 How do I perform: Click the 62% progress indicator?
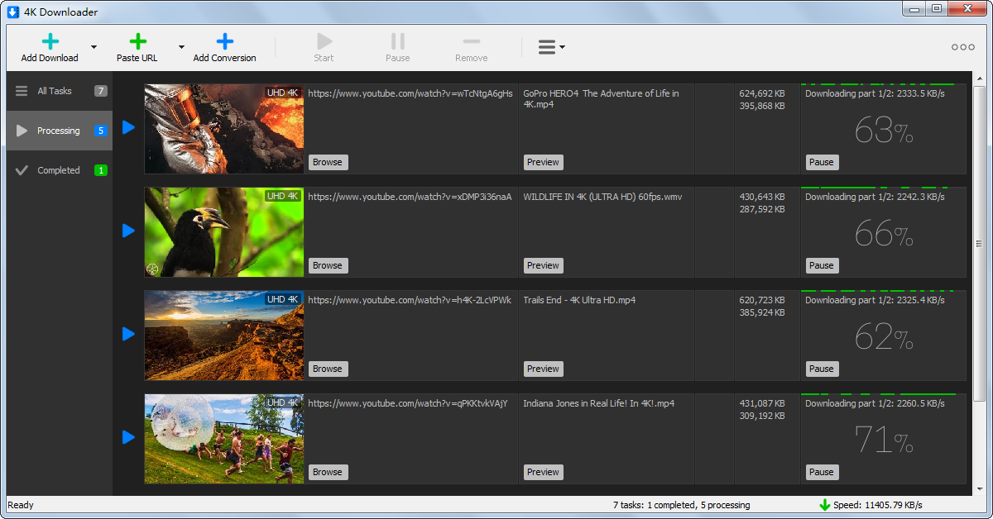[883, 337]
